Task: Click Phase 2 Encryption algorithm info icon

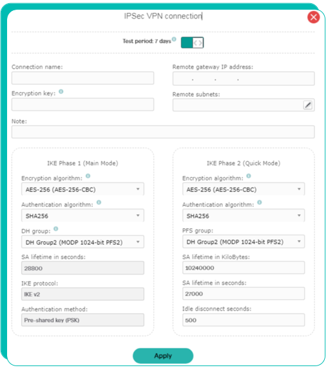Action: (x=249, y=176)
